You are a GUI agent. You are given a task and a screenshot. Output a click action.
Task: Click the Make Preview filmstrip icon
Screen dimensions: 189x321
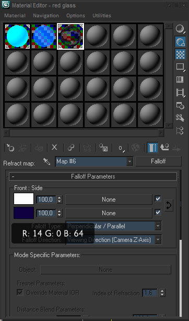pyautogui.click(x=180, y=92)
